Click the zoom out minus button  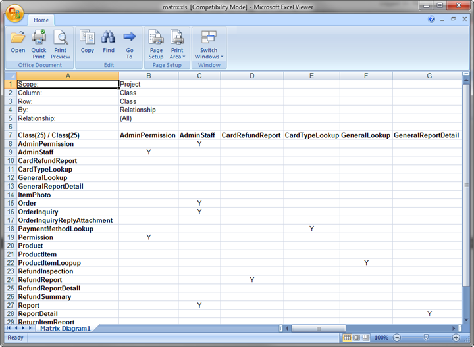pyautogui.click(x=397, y=338)
